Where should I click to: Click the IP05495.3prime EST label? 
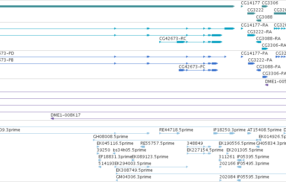pyautogui.click(x=253, y=164)
